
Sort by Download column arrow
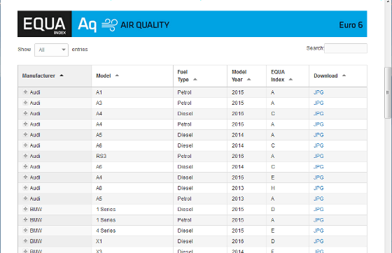click(344, 75)
